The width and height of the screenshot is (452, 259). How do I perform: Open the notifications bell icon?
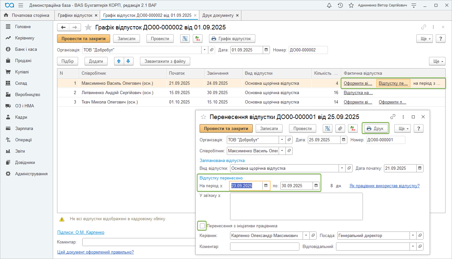(x=329, y=5)
